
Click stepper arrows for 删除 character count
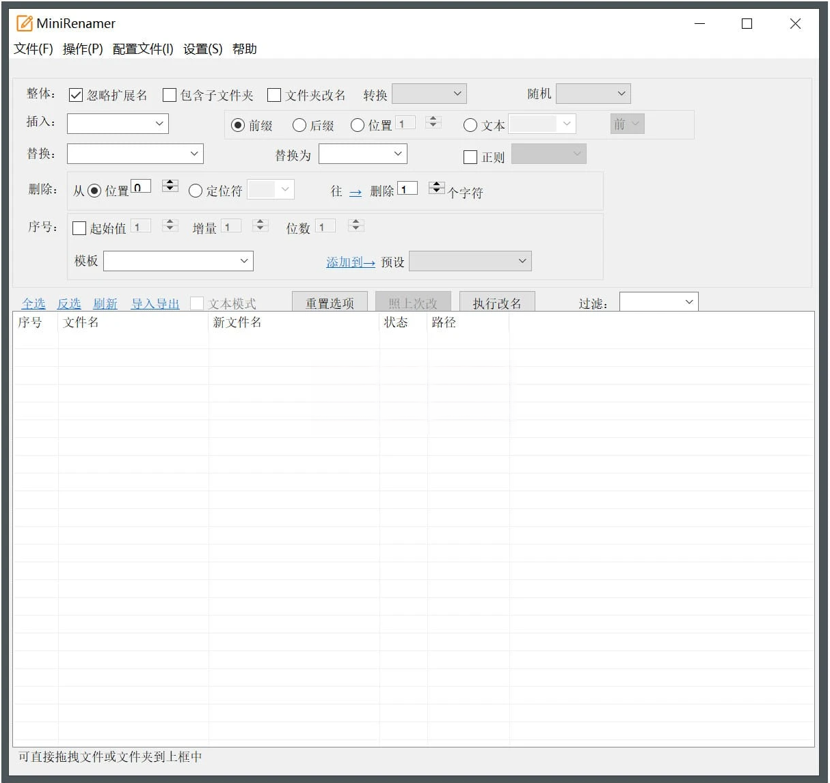(x=436, y=187)
